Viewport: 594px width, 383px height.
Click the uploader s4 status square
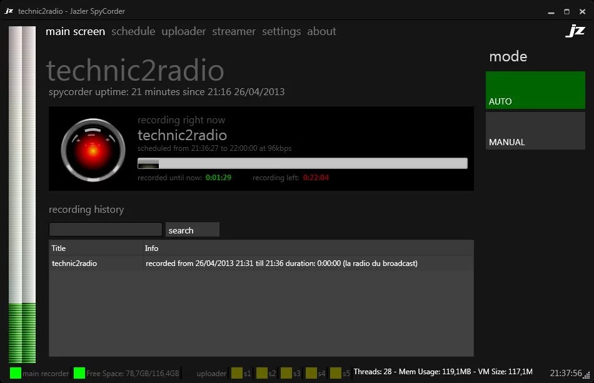(x=311, y=373)
